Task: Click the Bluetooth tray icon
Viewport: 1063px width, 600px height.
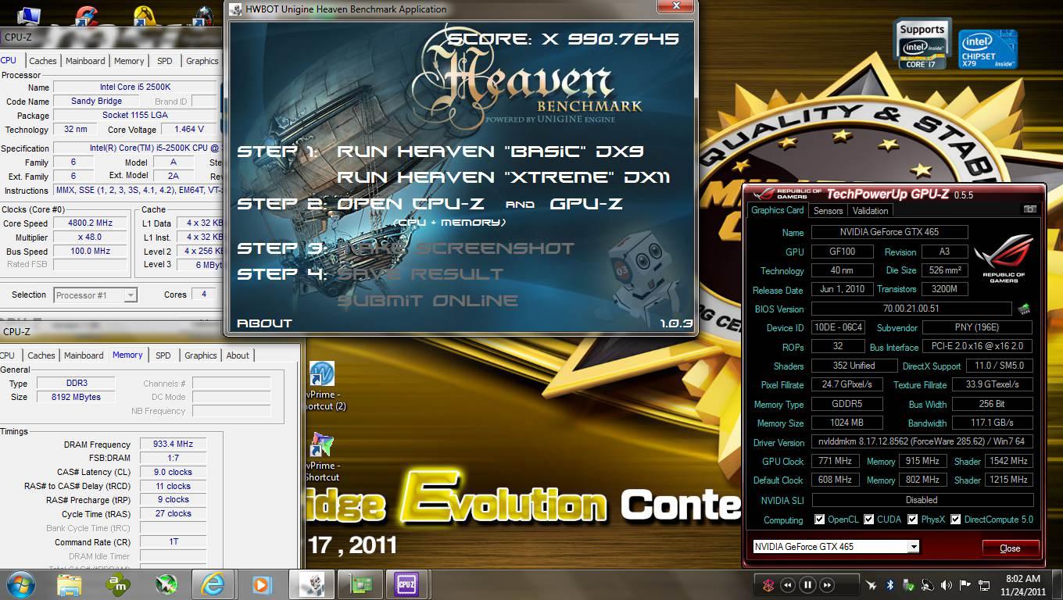Action: click(889, 584)
